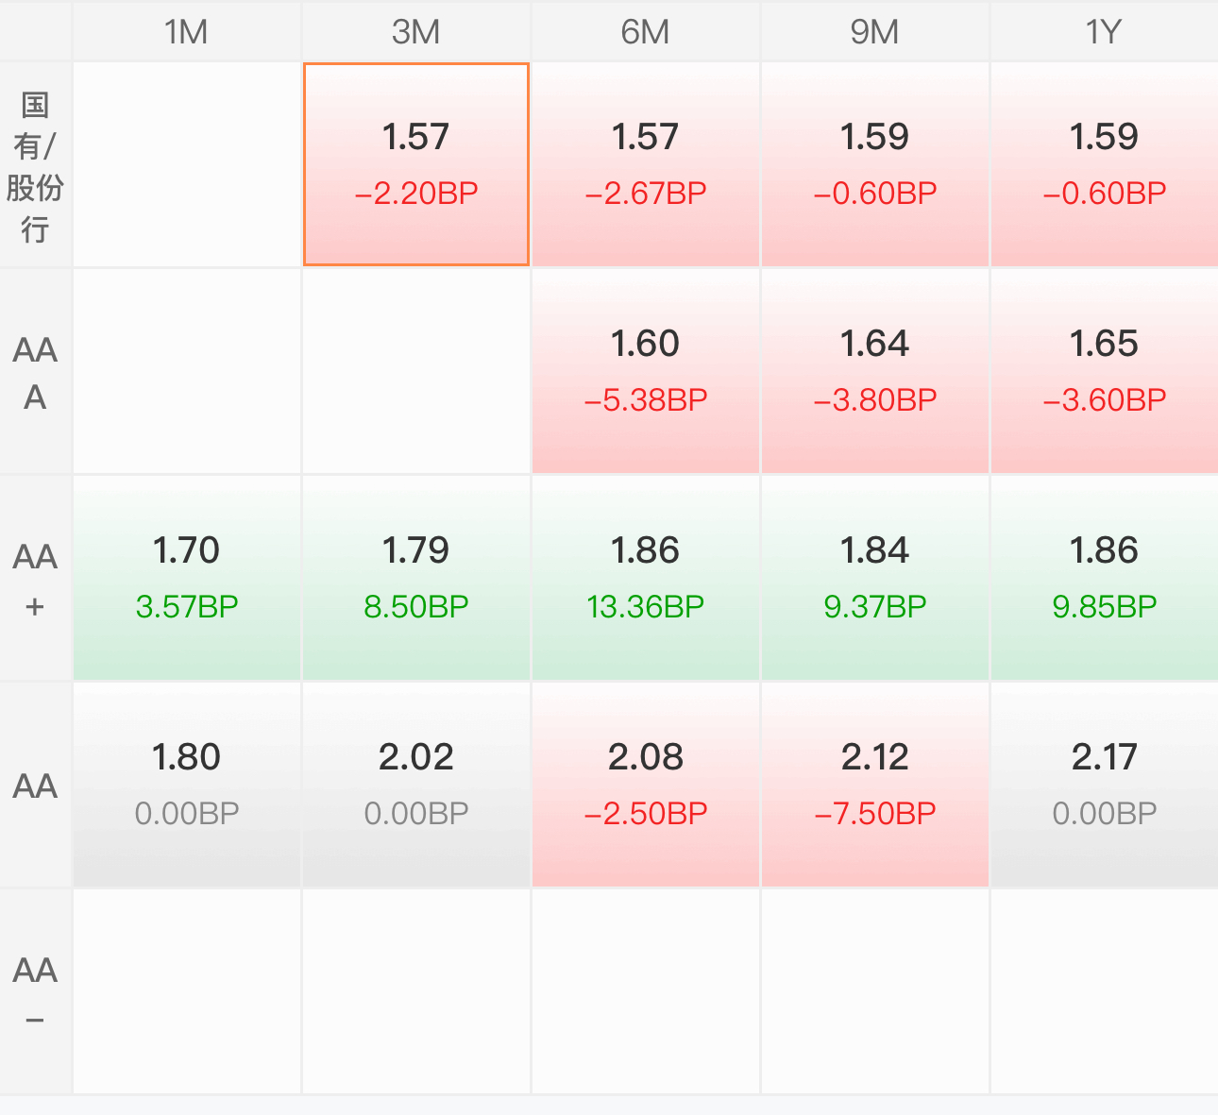
Task: Select the 9M column header
Action: coord(875,31)
